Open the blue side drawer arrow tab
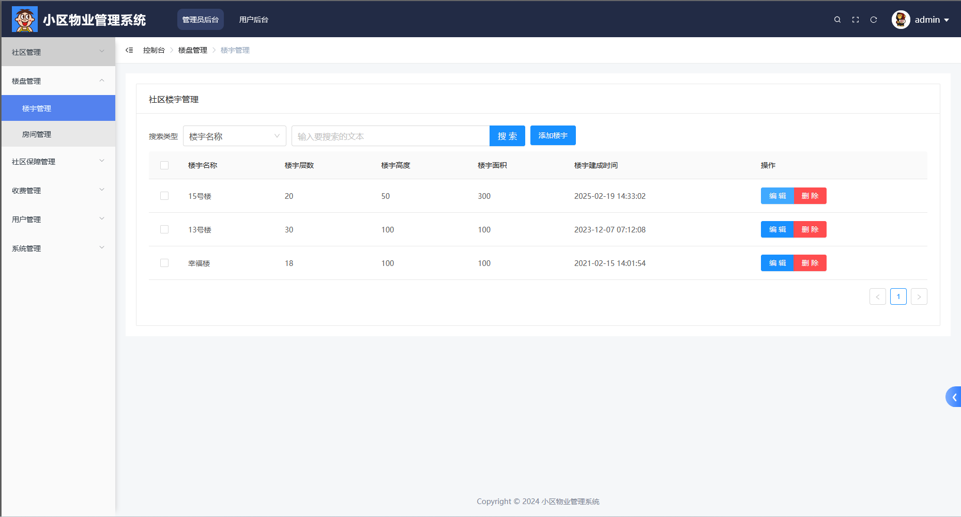The width and height of the screenshot is (961, 517). click(x=954, y=397)
